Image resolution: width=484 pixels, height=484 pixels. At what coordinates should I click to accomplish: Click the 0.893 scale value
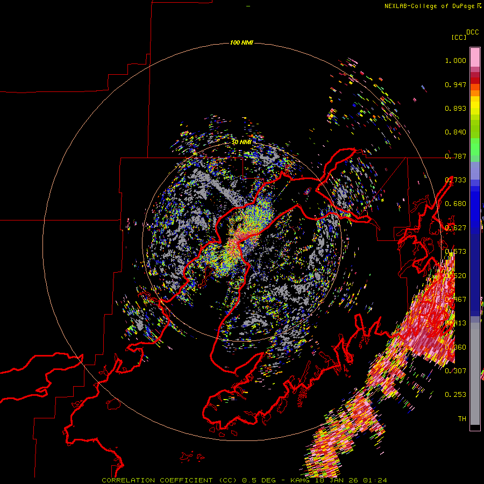point(455,108)
